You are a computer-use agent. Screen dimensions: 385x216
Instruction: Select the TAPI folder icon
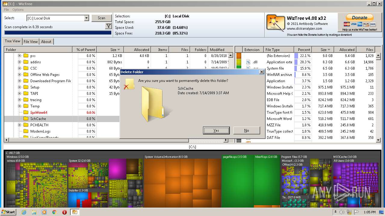click(26, 94)
